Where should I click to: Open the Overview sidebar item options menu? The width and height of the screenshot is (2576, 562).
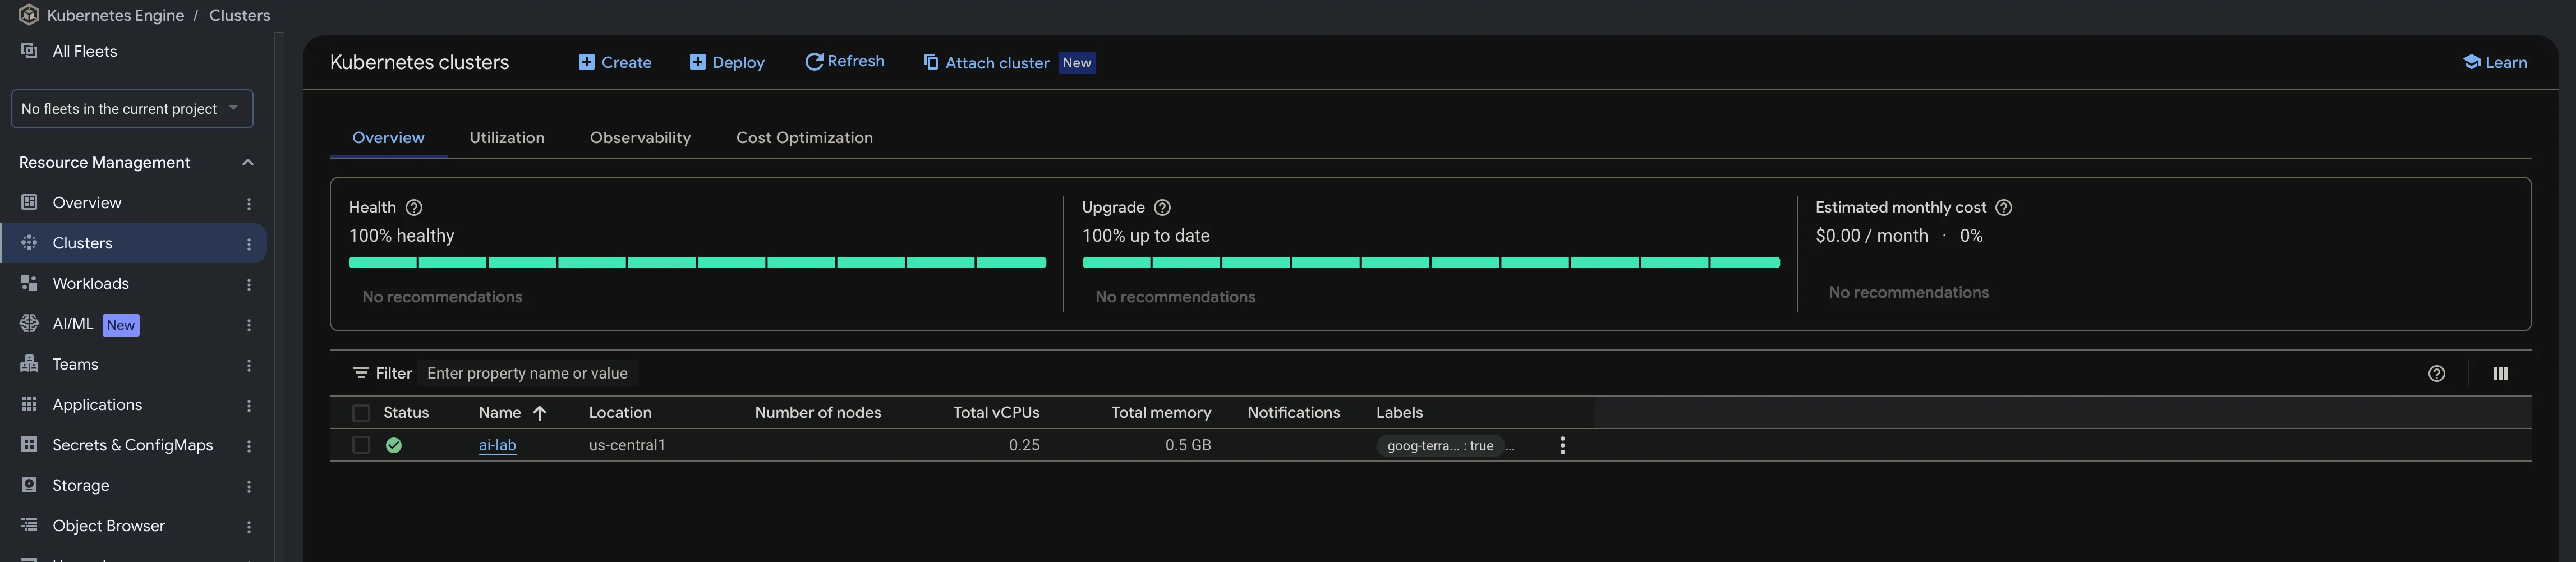pyautogui.click(x=249, y=203)
